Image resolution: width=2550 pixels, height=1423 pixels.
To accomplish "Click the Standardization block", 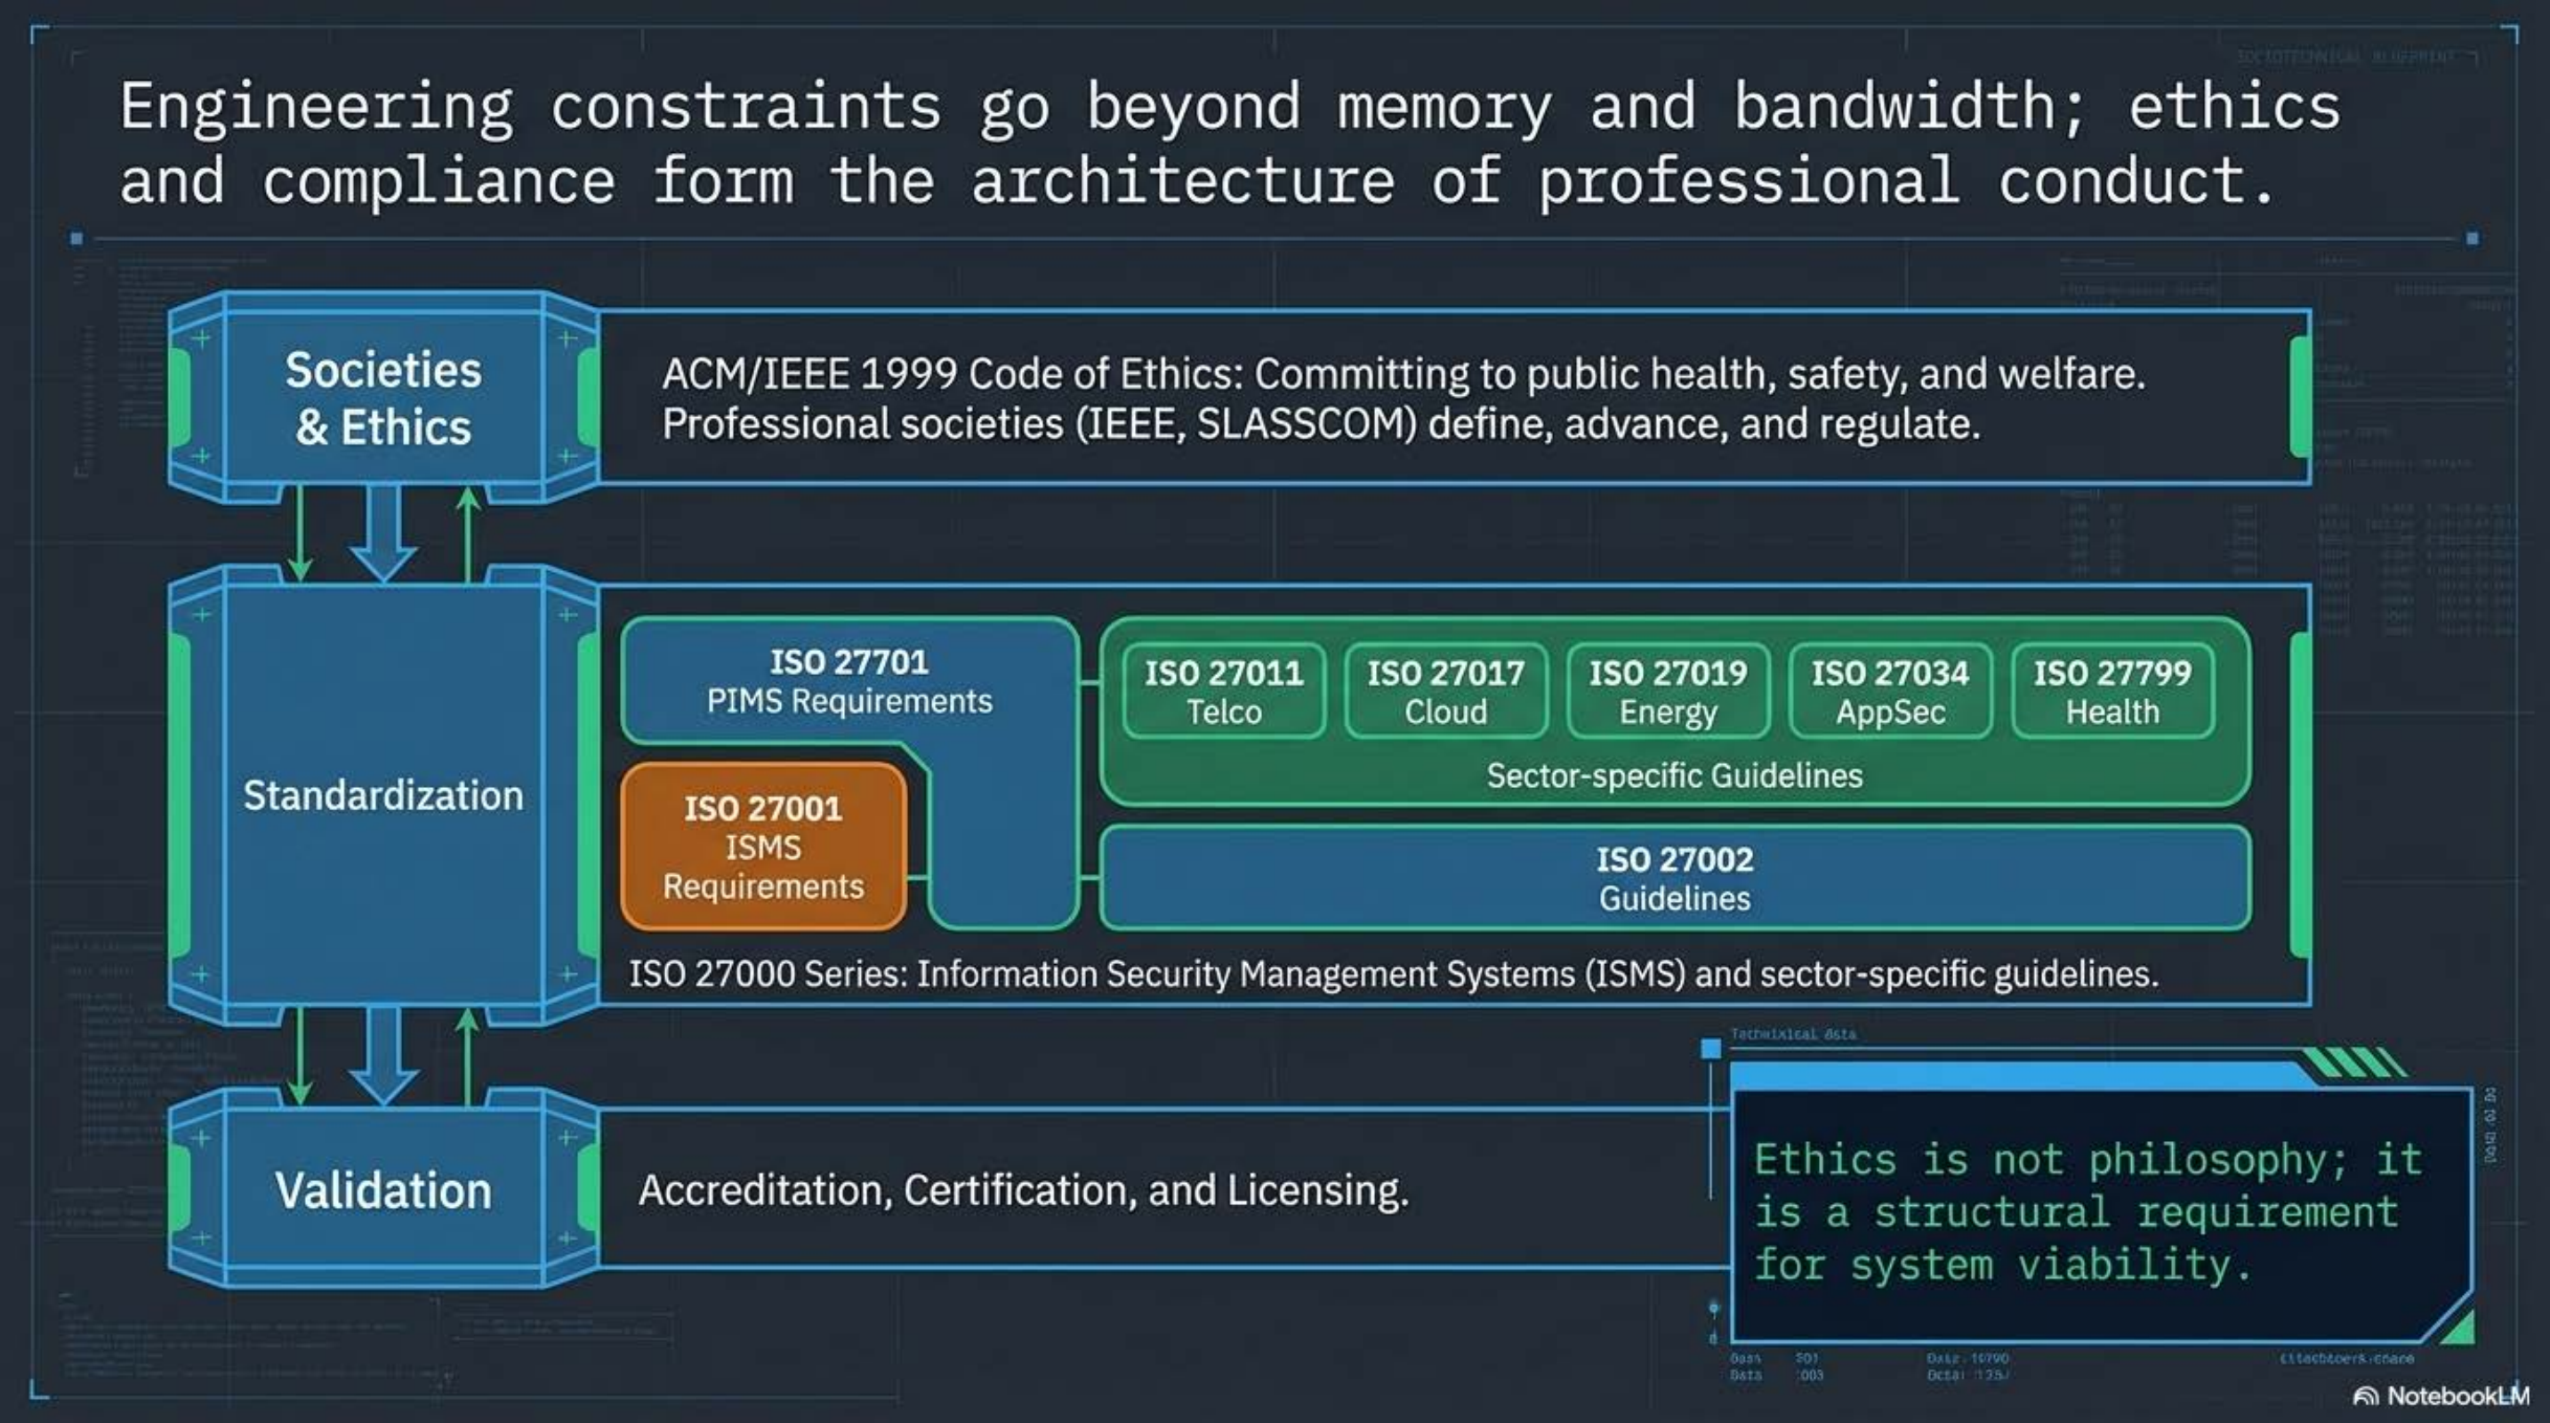I will (x=383, y=794).
